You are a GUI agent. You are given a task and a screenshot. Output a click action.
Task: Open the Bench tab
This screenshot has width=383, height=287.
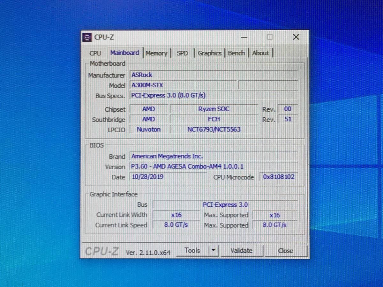(237, 53)
